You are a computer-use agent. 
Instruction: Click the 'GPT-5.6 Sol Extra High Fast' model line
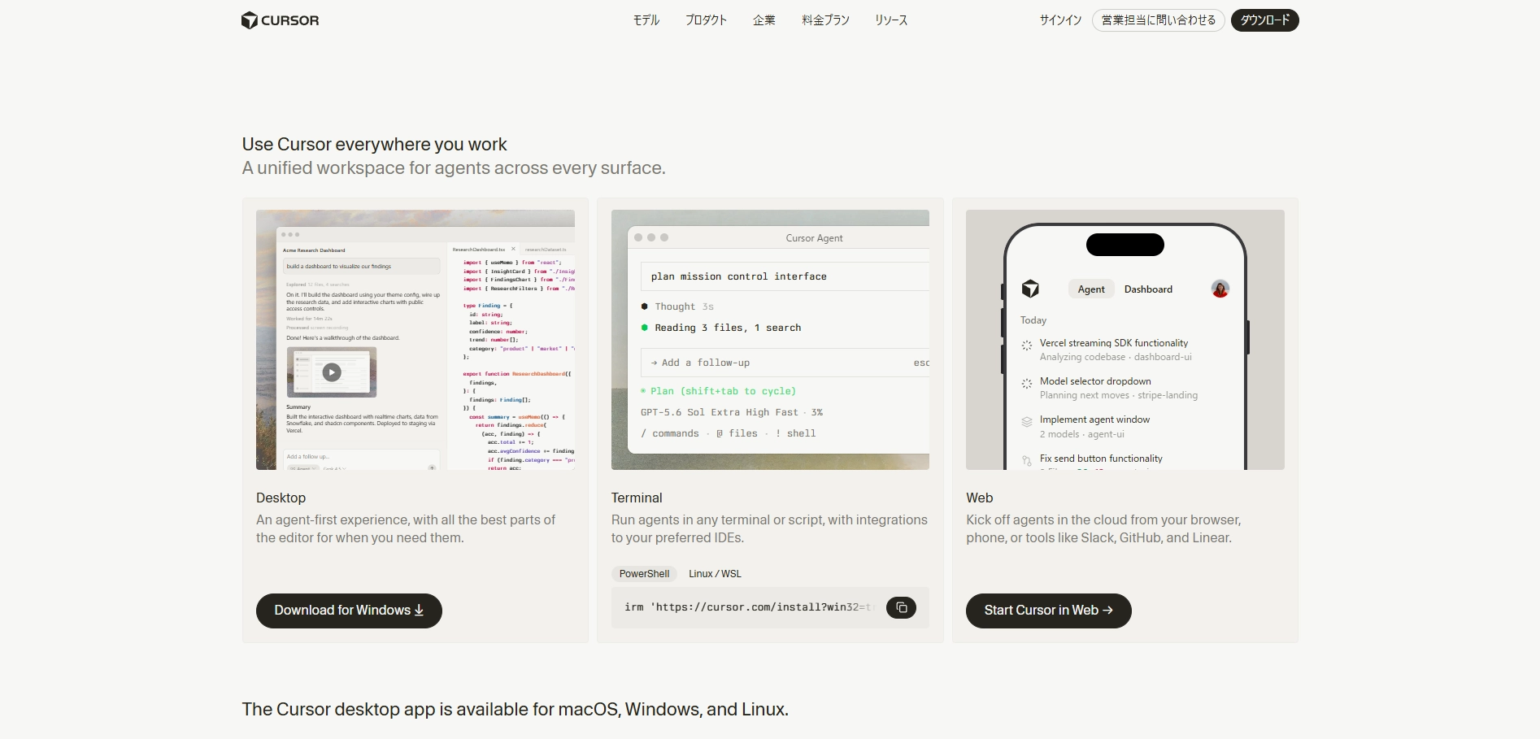tap(732, 412)
